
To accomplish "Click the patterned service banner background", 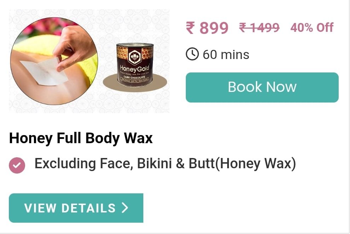I will [x=89, y=61].
